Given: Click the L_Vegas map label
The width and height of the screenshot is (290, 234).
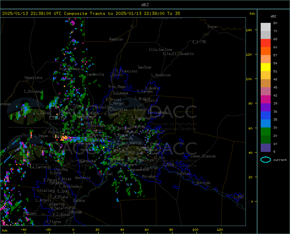Looking at the screenshot, I should (41, 136).
